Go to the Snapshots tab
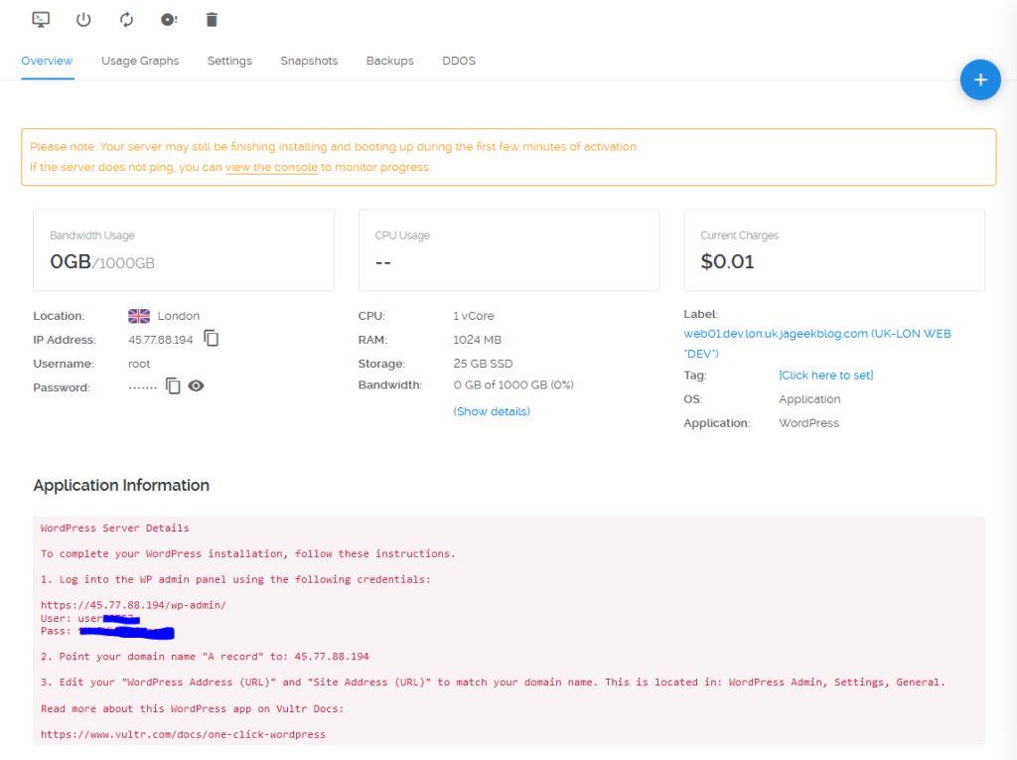The height and width of the screenshot is (760, 1017). (x=309, y=61)
